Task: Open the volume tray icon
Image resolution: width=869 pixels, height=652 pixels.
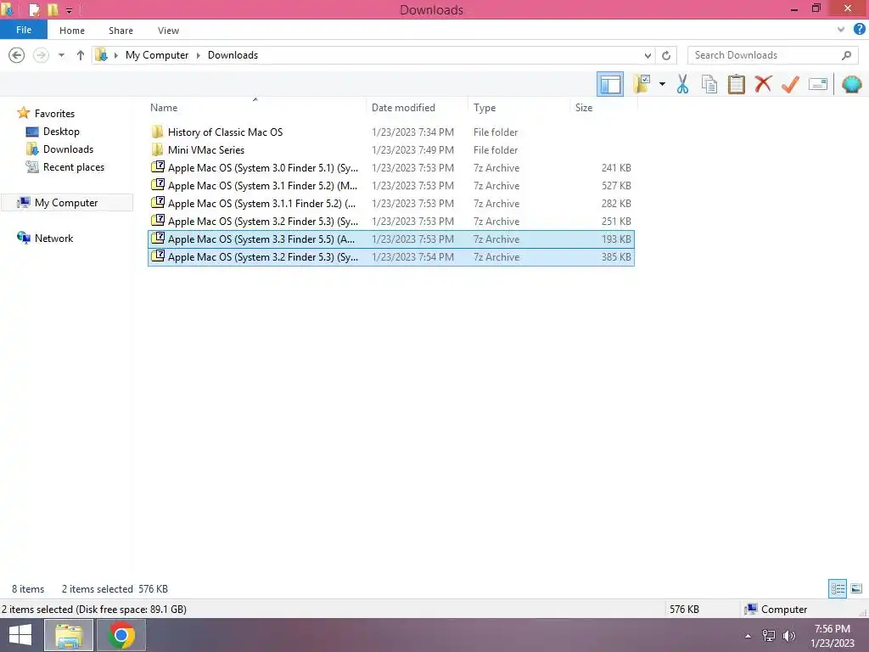Action: (x=789, y=635)
